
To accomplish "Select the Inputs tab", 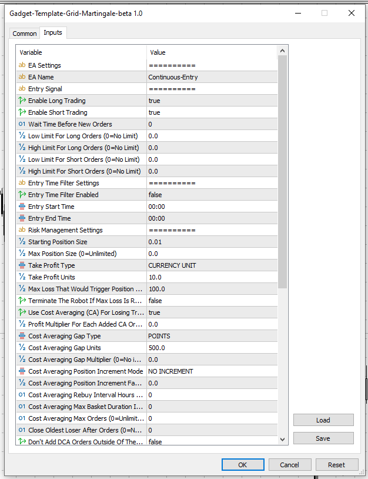I will point(53,33).
